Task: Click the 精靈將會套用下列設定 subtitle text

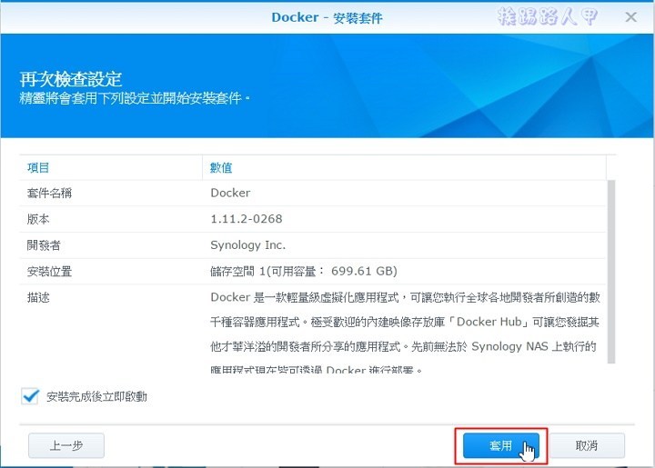Action: point(134,98)
